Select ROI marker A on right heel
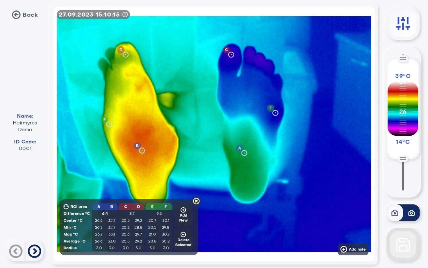Screen dimensions: 428x268 click(244, 153)
